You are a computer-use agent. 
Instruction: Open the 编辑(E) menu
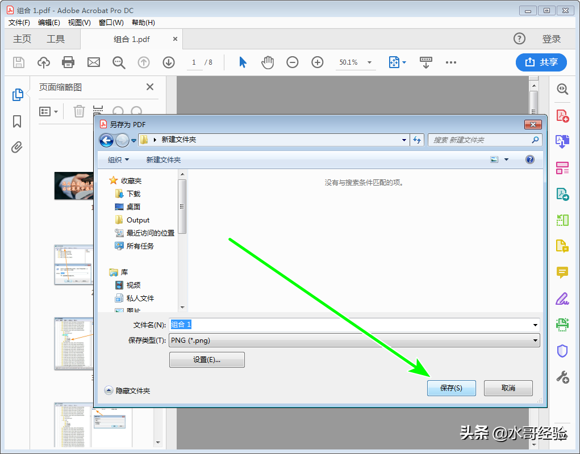point(49,23)
